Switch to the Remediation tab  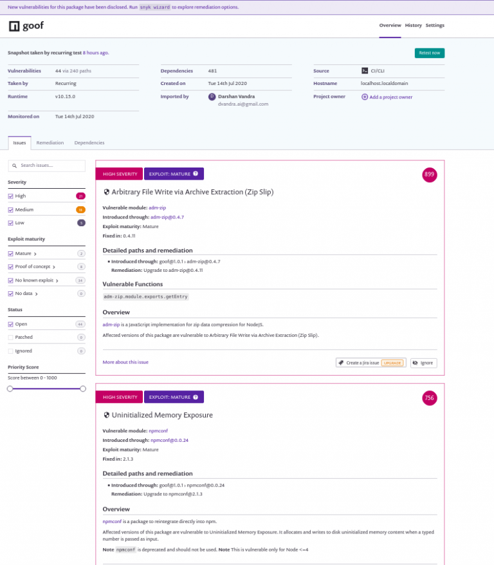point(50,142)
